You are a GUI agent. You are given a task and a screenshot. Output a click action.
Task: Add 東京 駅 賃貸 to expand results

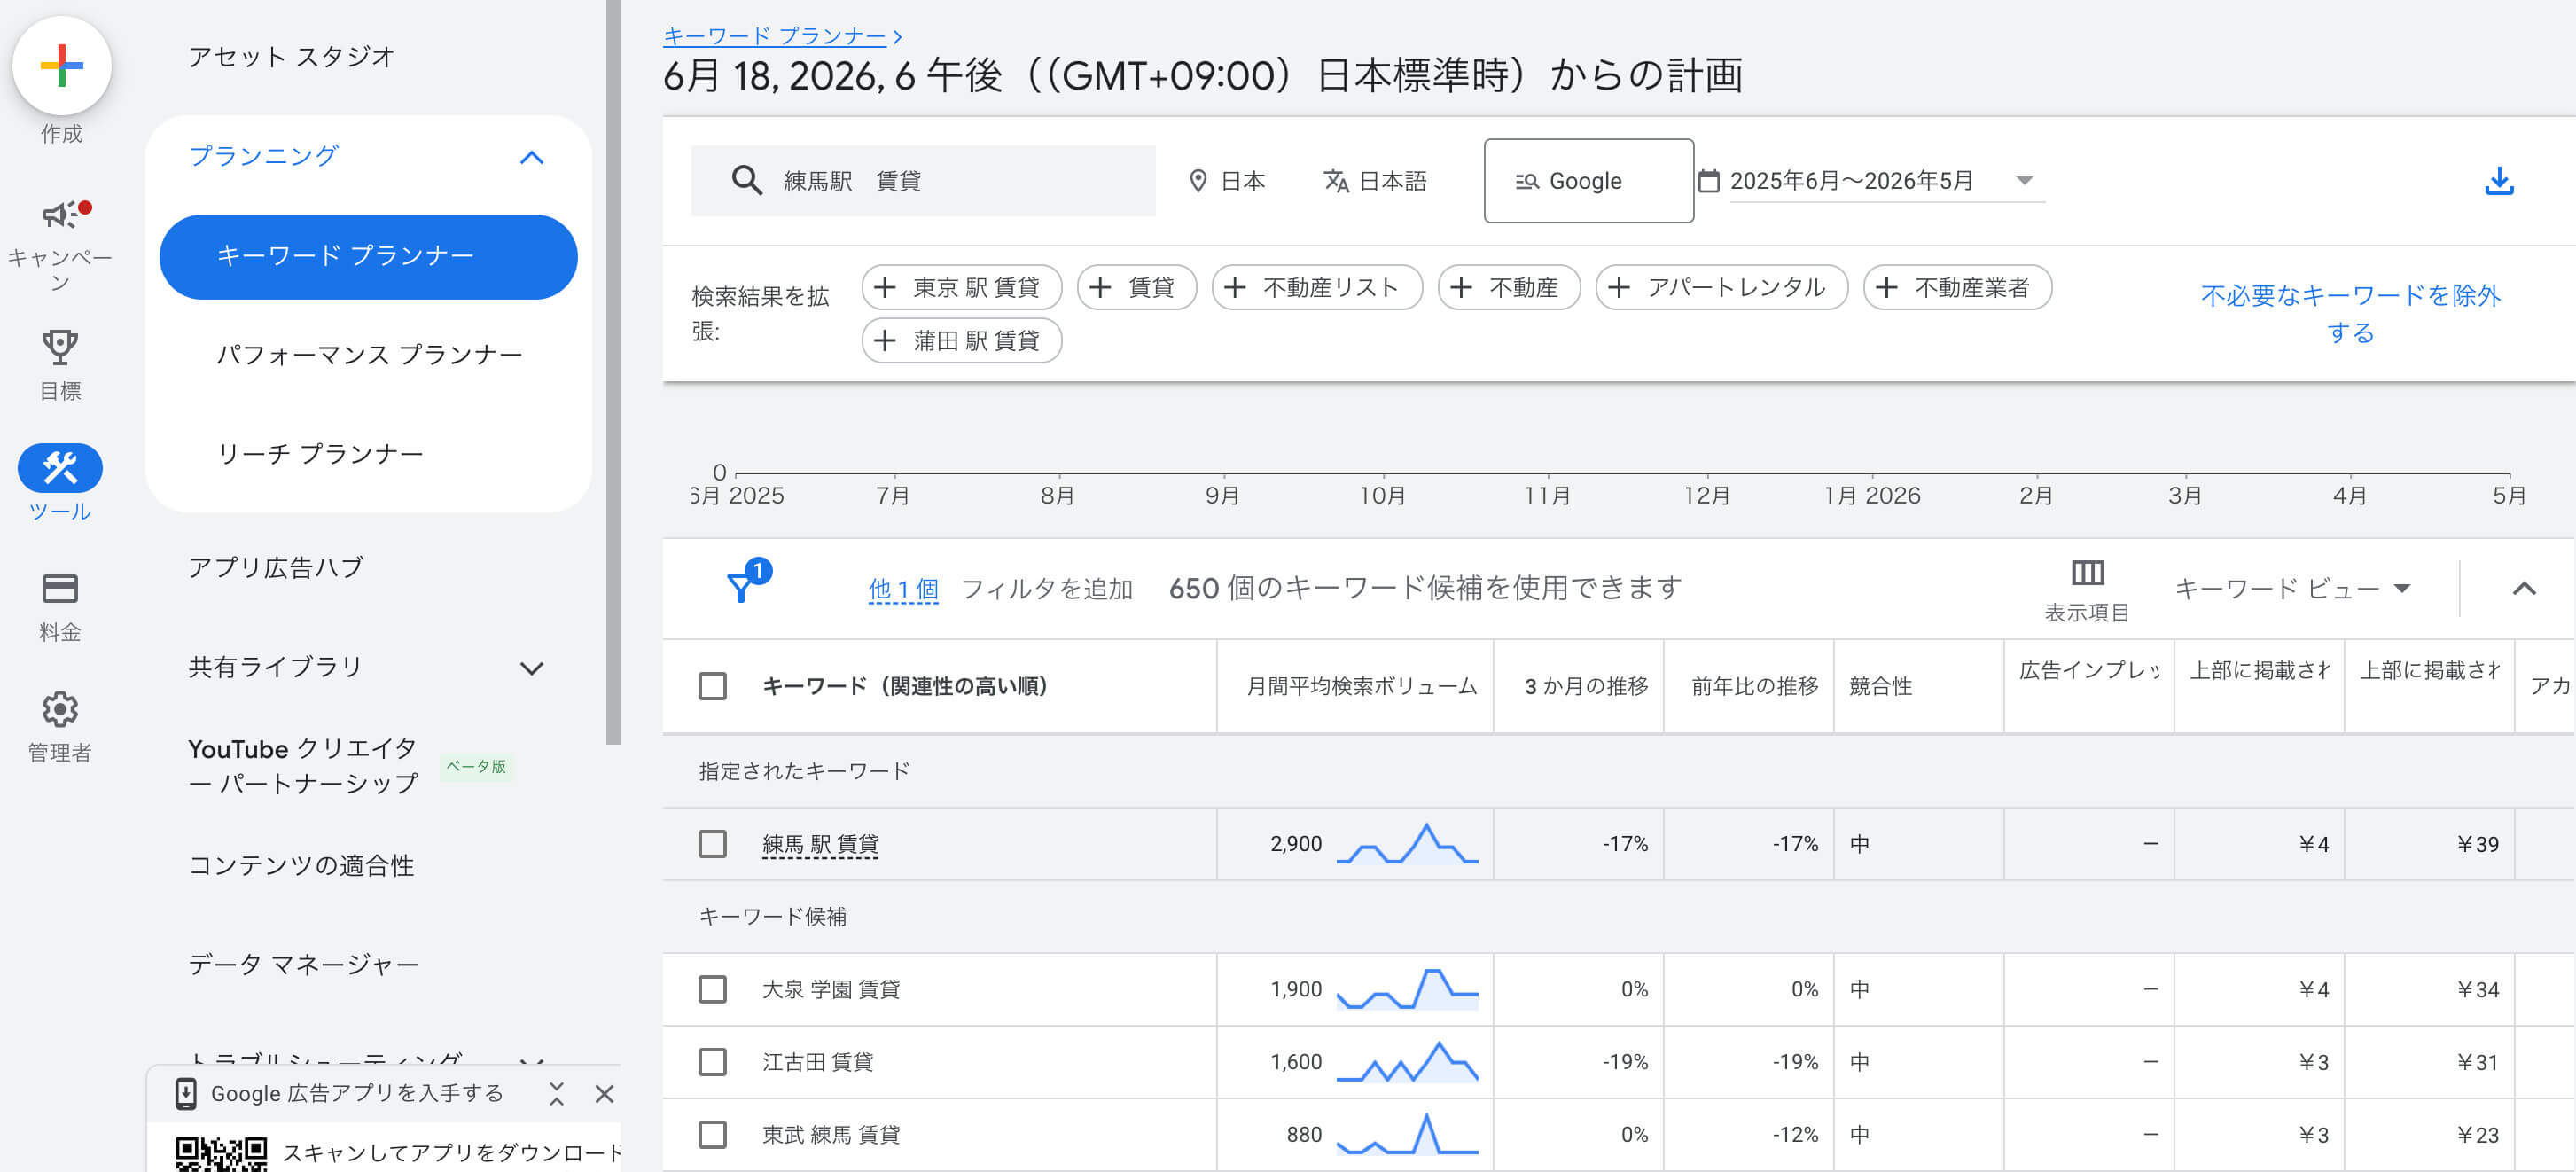tap(961, 287)
